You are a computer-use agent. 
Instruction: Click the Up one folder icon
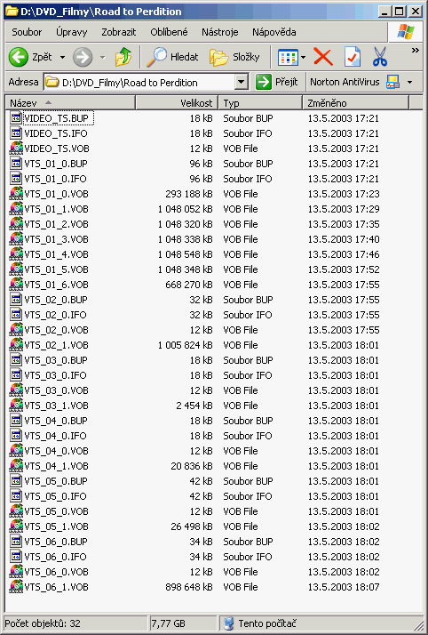tap(123, 57)
